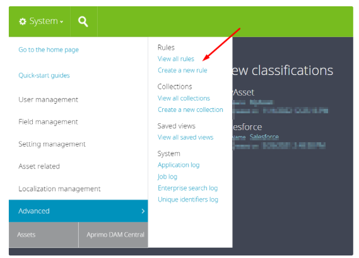Screen dimensions: 359x258
Task: Expand the Advanced menu chevron
Action: (143, 211)
